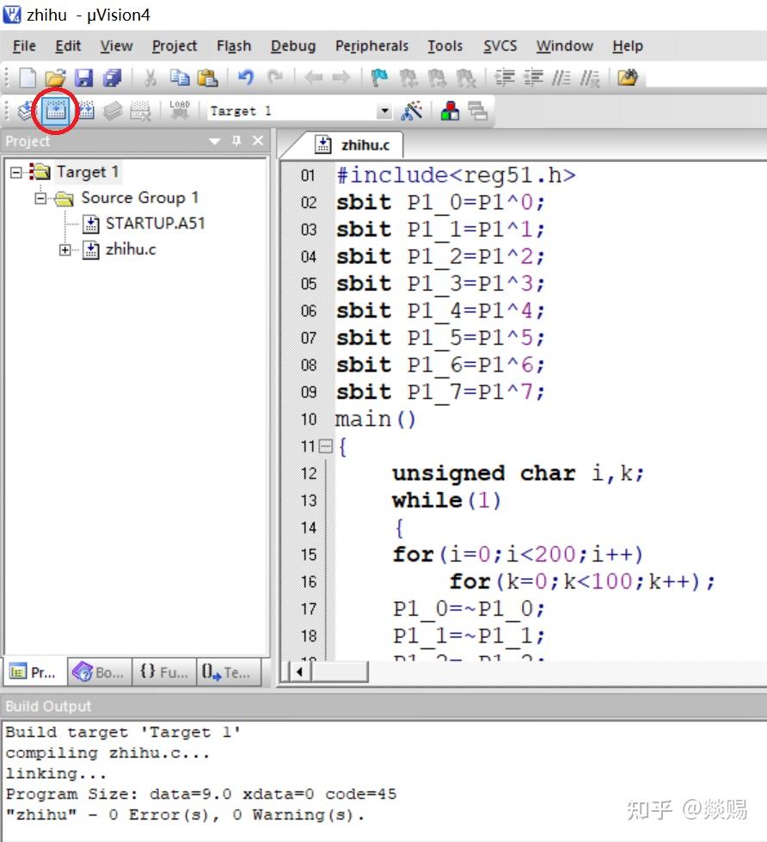Viewport: 767px width, 842px height.
Task: Open the Edit menu
Action: click(68, 46)
